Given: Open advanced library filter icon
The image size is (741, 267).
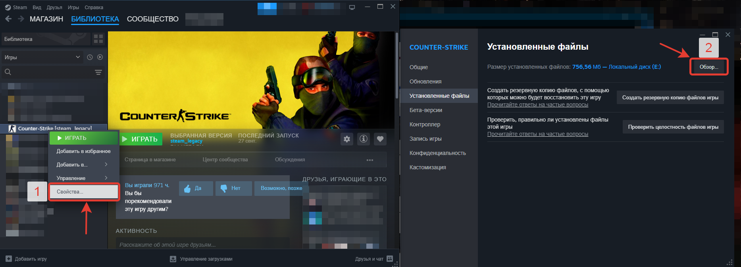Looking at the screenshot, I should [x=98, y=72].
